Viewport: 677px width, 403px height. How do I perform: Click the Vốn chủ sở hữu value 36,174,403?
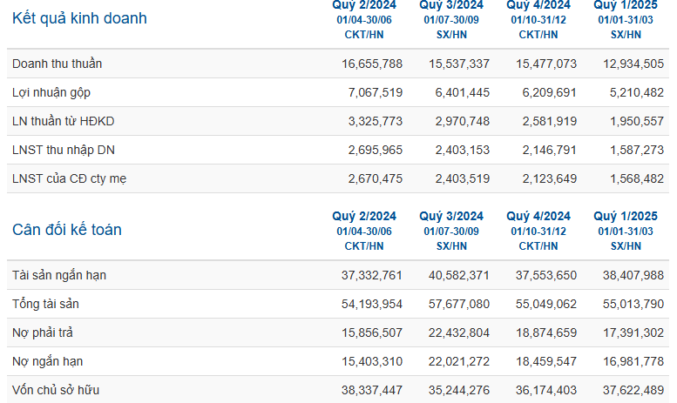point(546,390)
